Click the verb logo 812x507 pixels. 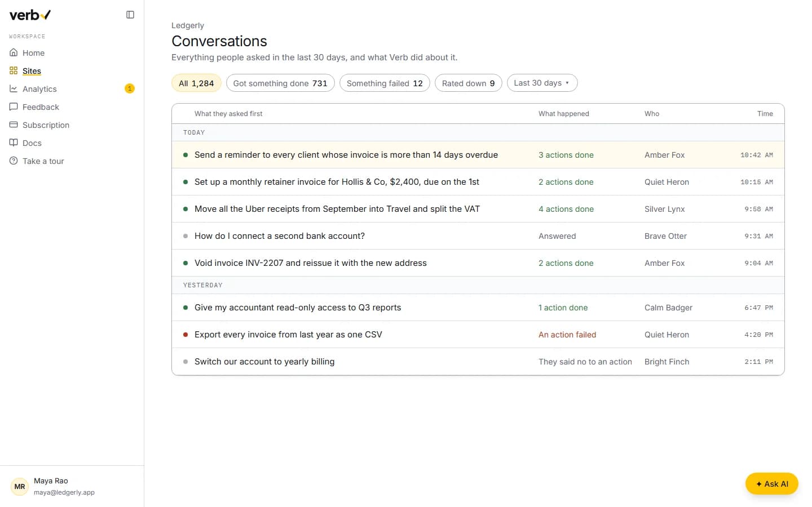coord(30,15)
